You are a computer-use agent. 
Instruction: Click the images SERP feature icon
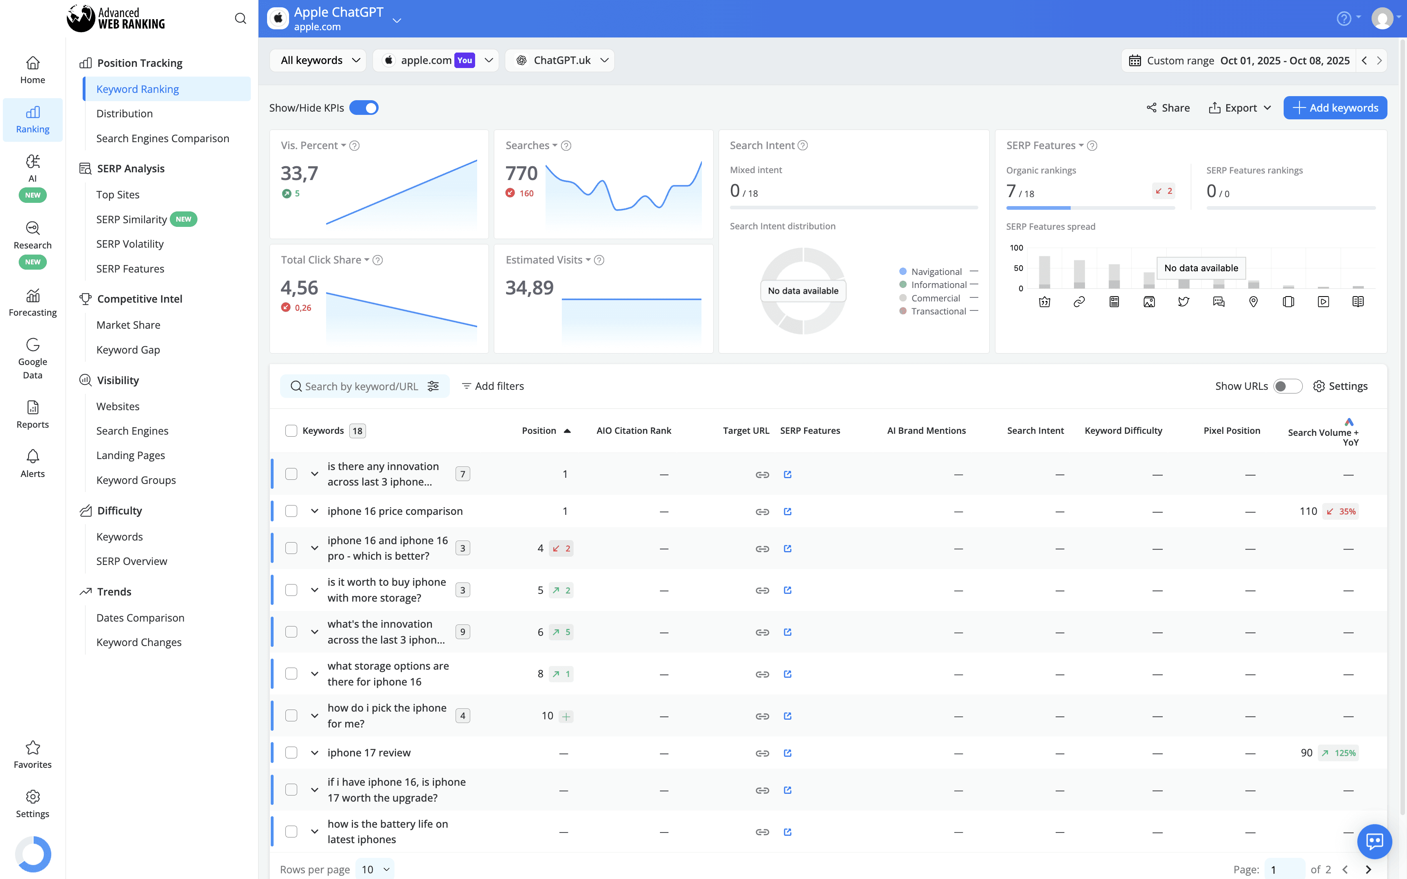pos(1148,302)
